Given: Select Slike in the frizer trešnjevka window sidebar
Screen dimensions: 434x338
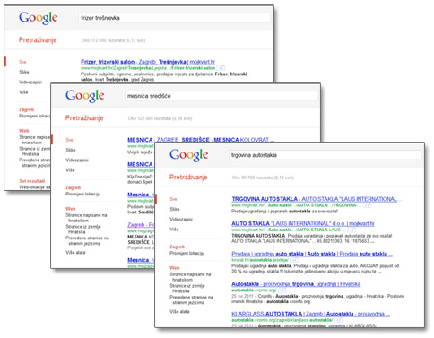Looking at the screenshot, I should pos(24,72).
